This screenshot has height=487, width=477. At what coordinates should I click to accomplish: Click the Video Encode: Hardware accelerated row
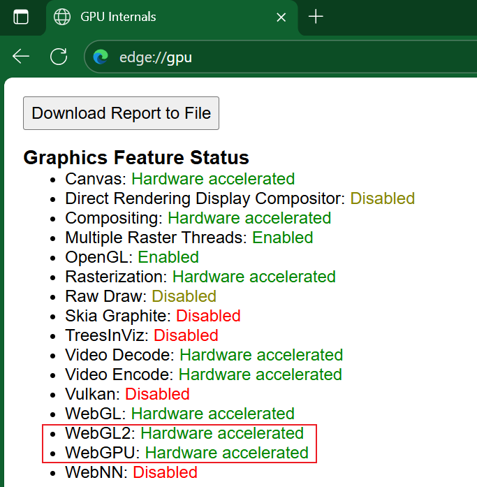coord(203,375)
